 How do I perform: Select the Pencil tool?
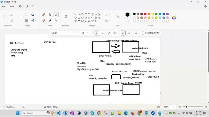tap(44, 15)
